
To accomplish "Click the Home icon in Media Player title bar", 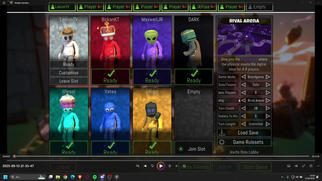I will coord(4,3).
